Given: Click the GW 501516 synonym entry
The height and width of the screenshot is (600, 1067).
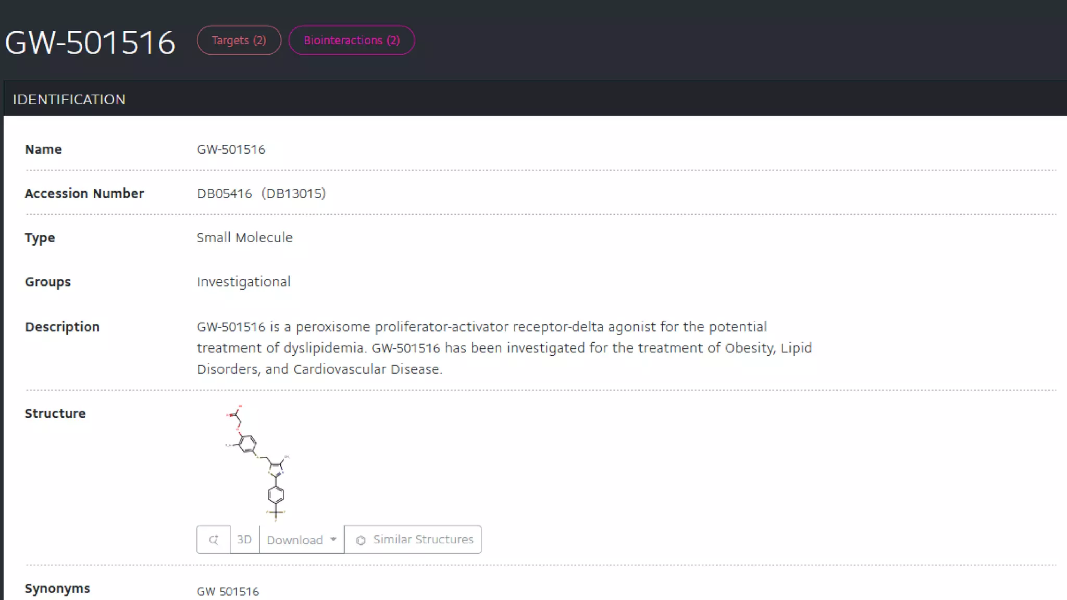Looking at the screenshot, I should click(x=228, y=591).
